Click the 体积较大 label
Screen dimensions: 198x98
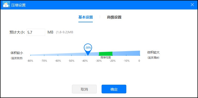click(153, 52)
